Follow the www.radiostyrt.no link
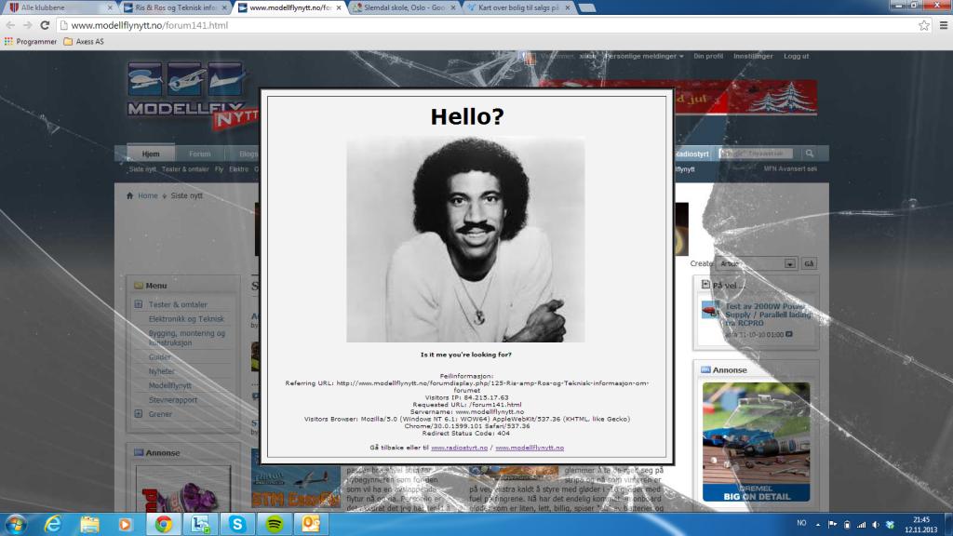Screen dimensions: 953x536 [459, 448]
